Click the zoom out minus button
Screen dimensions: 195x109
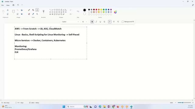point(175,103)
